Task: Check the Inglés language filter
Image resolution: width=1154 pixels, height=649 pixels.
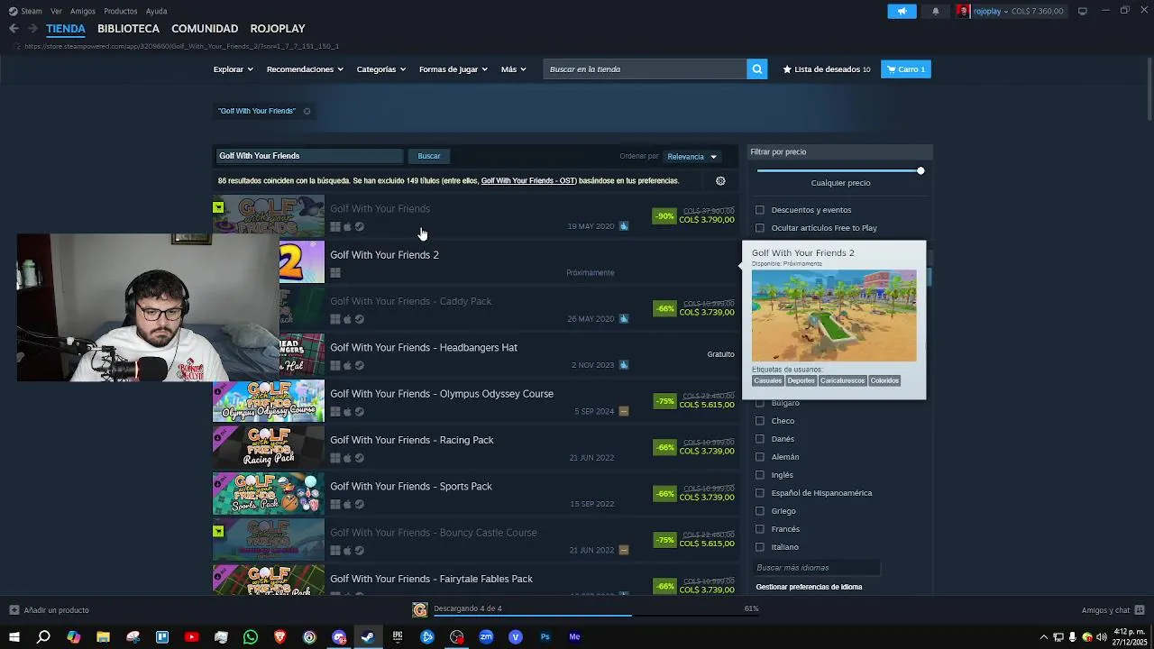Action: click(760, 475)
